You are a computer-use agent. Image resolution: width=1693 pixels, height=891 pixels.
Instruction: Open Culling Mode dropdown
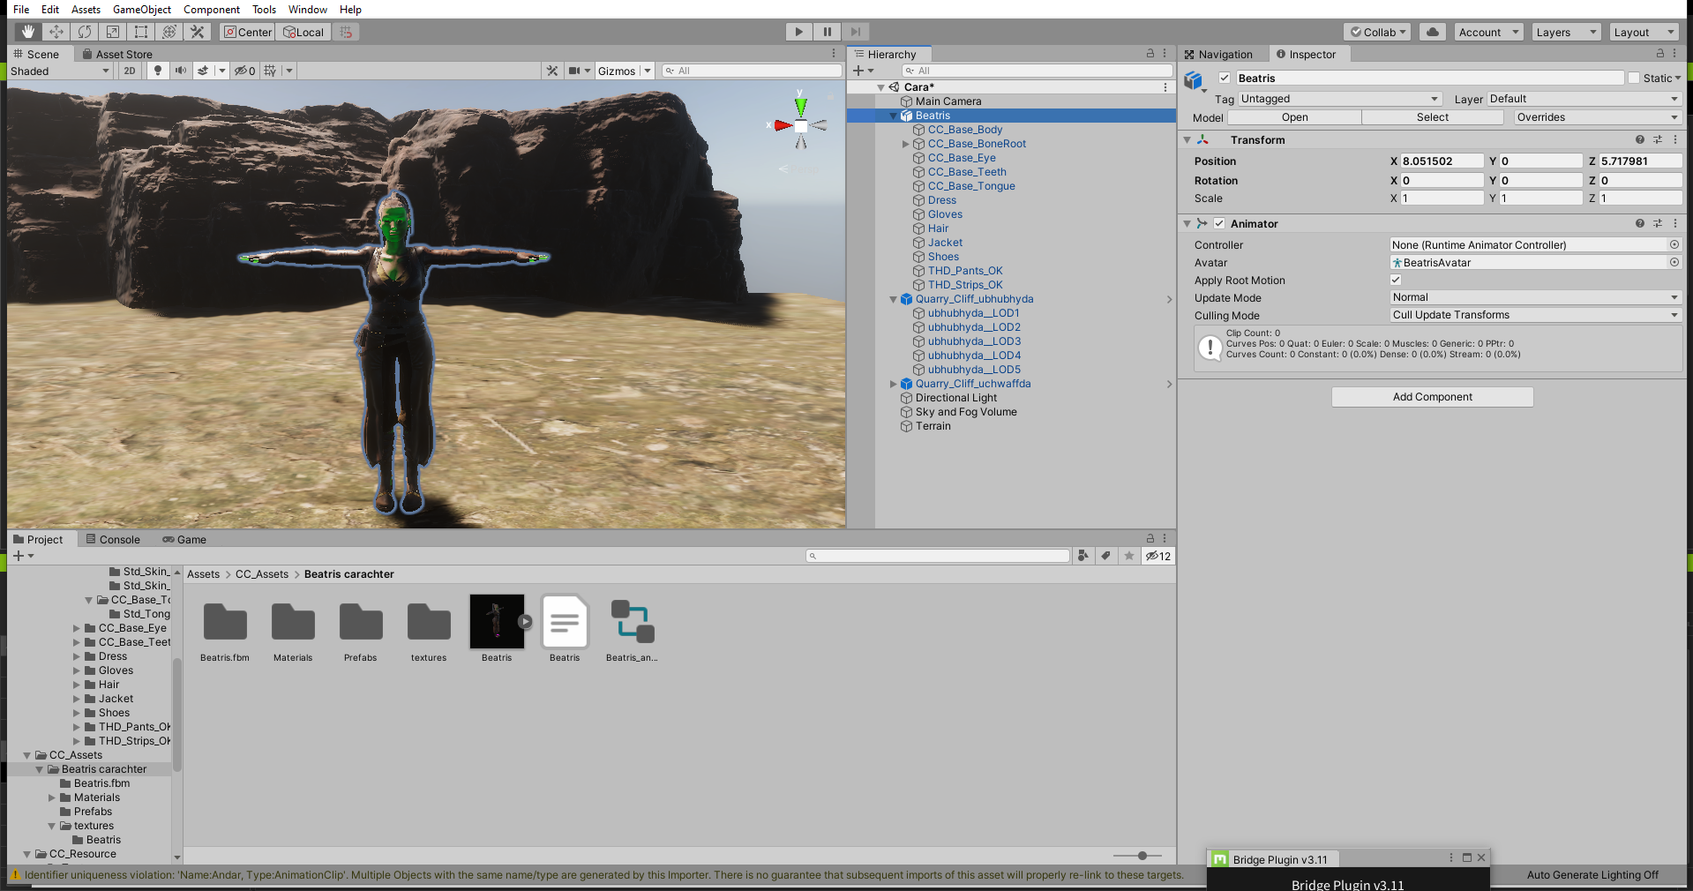[x=1536, y=315]
